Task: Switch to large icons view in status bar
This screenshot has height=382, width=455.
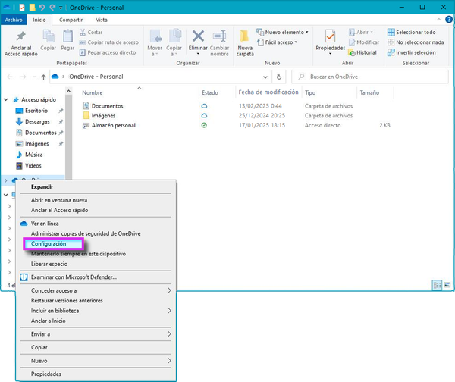Action: [447, 285]
